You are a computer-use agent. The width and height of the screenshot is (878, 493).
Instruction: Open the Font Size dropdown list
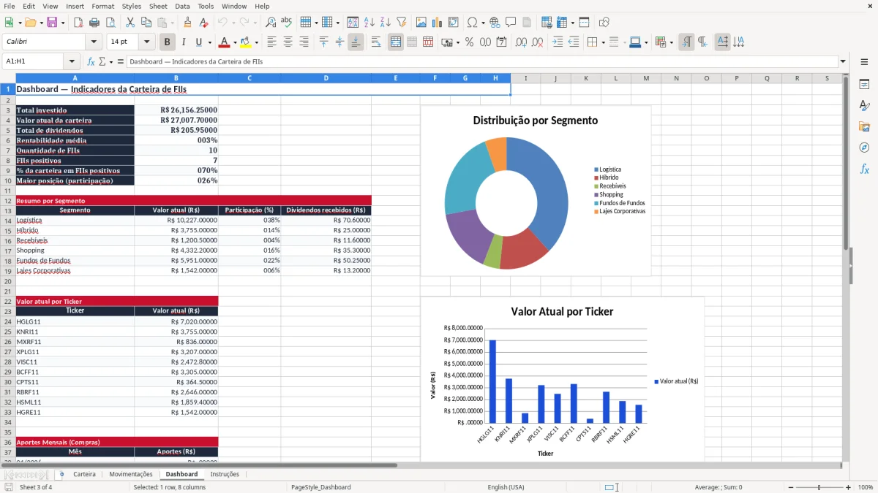point(146,42)
